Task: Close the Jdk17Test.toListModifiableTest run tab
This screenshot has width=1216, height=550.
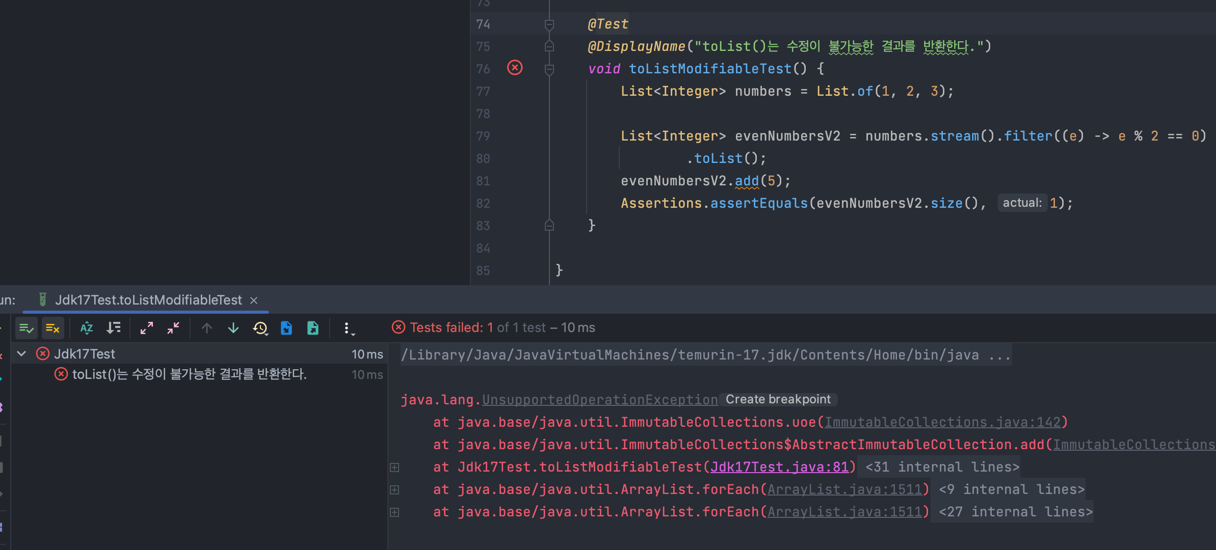Action: point(254,301)
